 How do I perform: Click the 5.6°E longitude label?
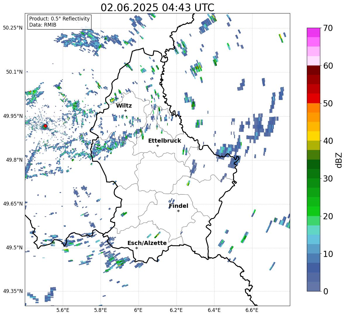[63, 310]
